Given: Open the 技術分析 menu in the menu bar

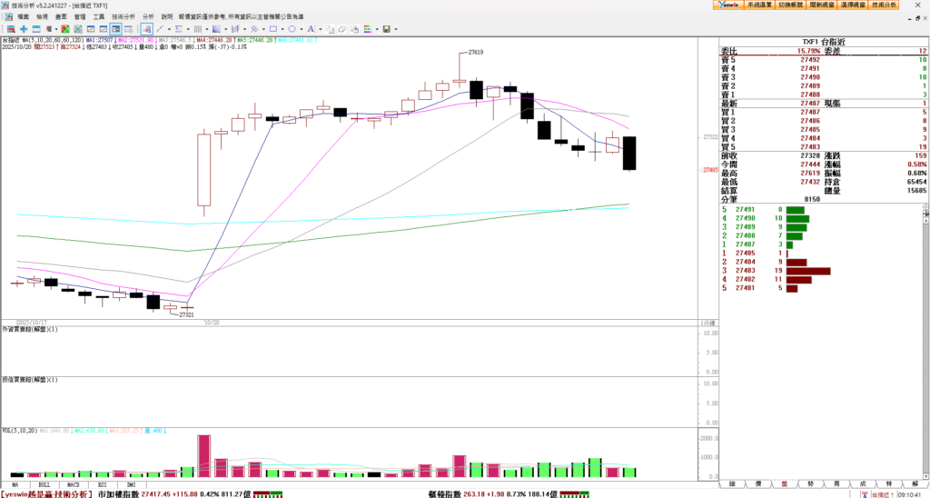Looking at the screenshot, I should click(124, 16).
